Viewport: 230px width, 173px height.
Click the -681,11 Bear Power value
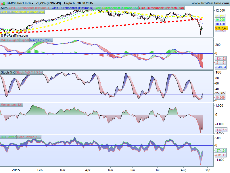point(221,155)
